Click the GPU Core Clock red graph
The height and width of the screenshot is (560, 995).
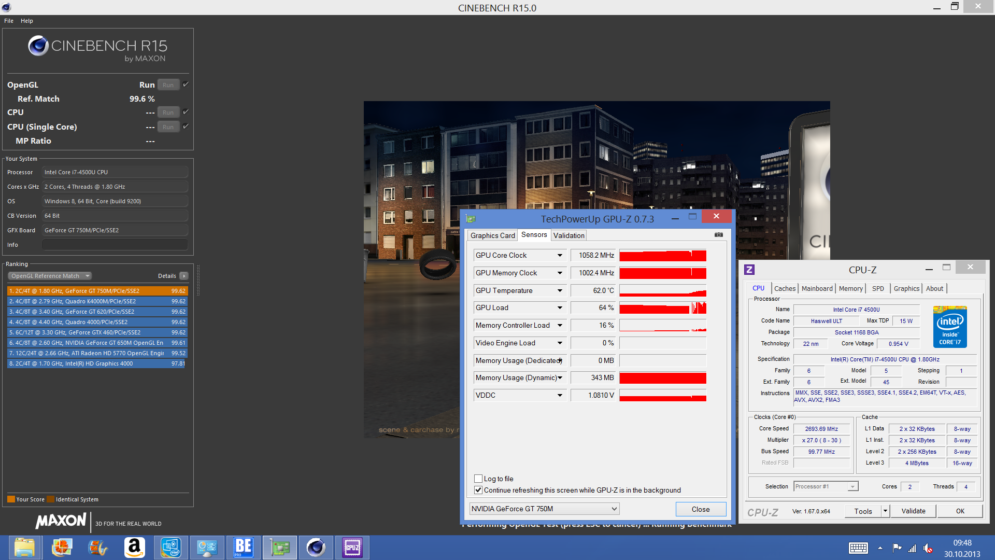coord(663,256)
